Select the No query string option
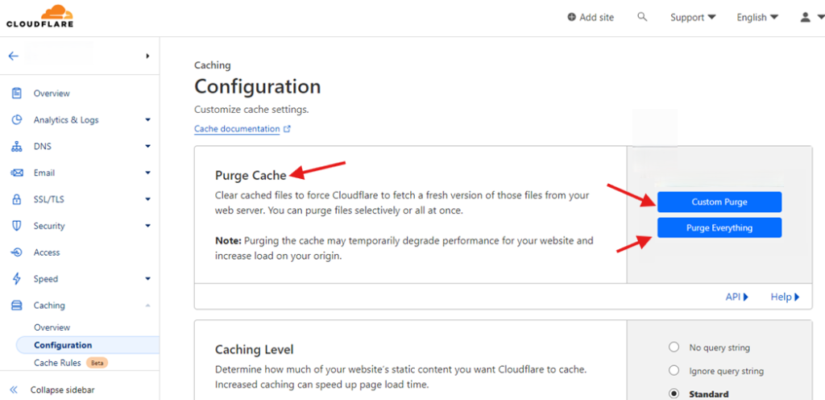Image resolution: width=825 pixels, height=400 pixels. pos(674,348)
